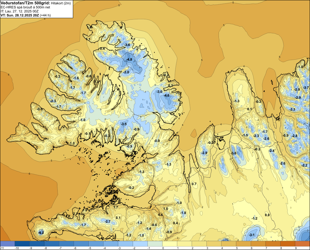Screen dimensions: 310x250
Task: Click the -1.6 temperature label
Action: tap(76, 78)
